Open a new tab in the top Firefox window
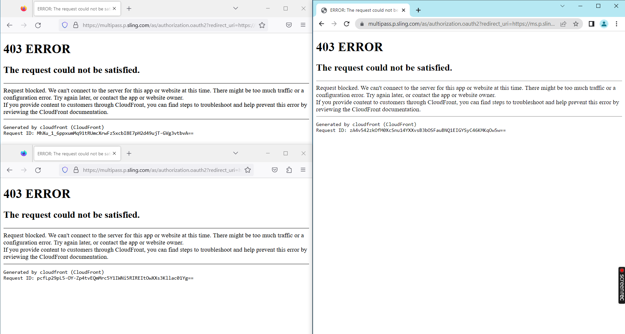Viewport: 625px width, 334px height. [129, 8]
